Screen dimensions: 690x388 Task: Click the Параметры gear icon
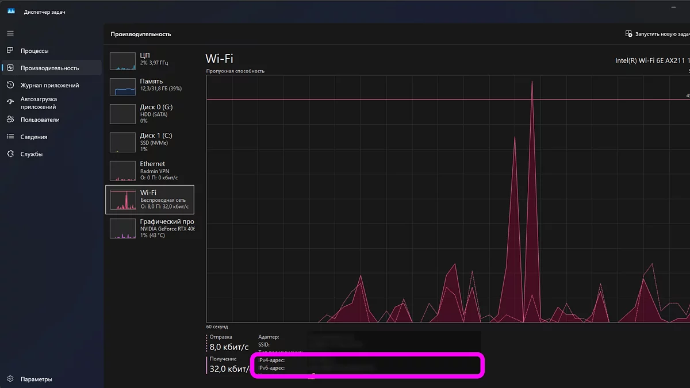pyautogui.click(x=10, y=379)
